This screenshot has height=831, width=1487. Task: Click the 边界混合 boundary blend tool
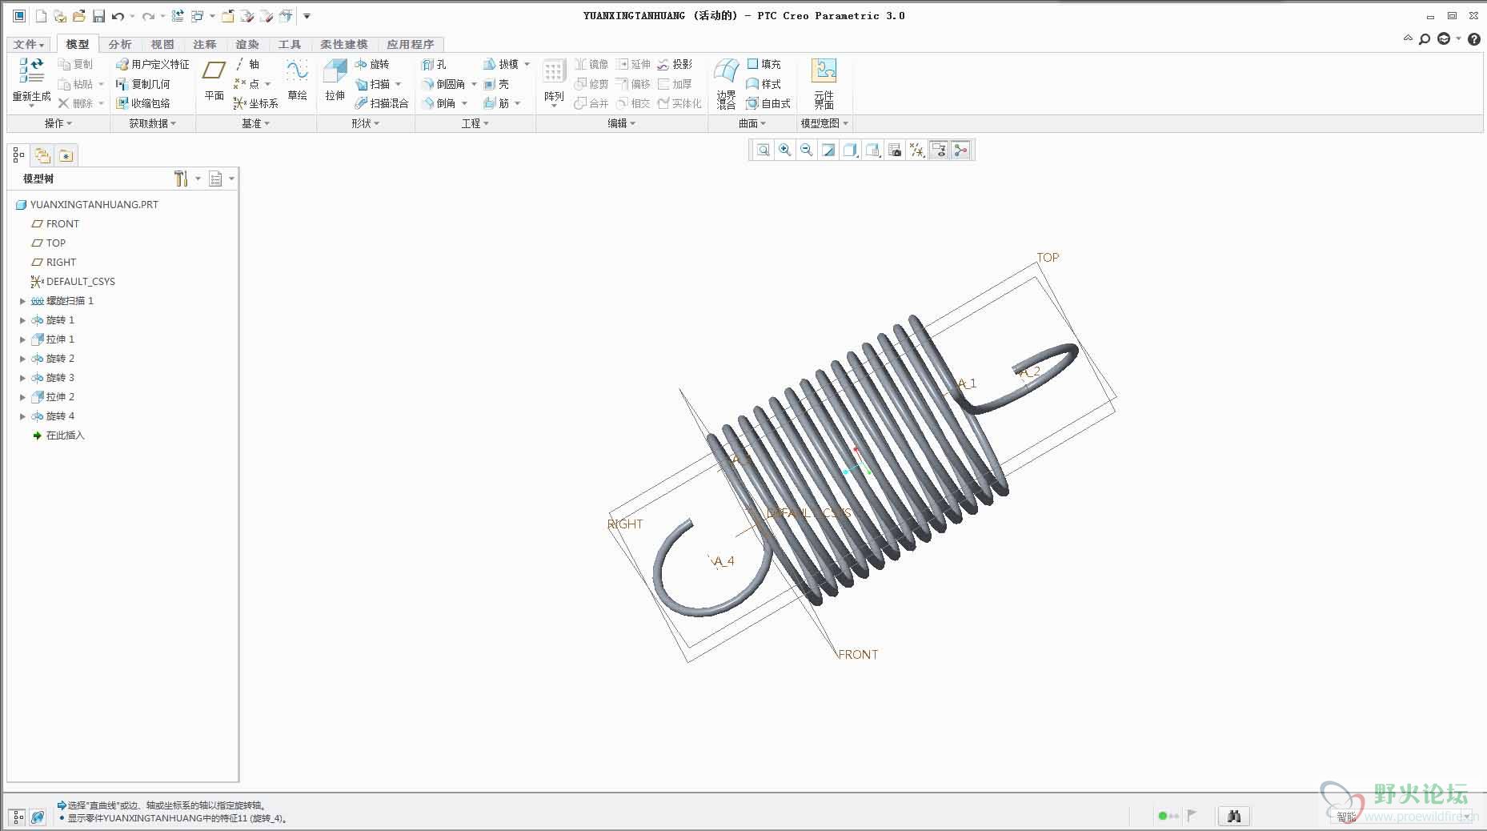[726, 83]
